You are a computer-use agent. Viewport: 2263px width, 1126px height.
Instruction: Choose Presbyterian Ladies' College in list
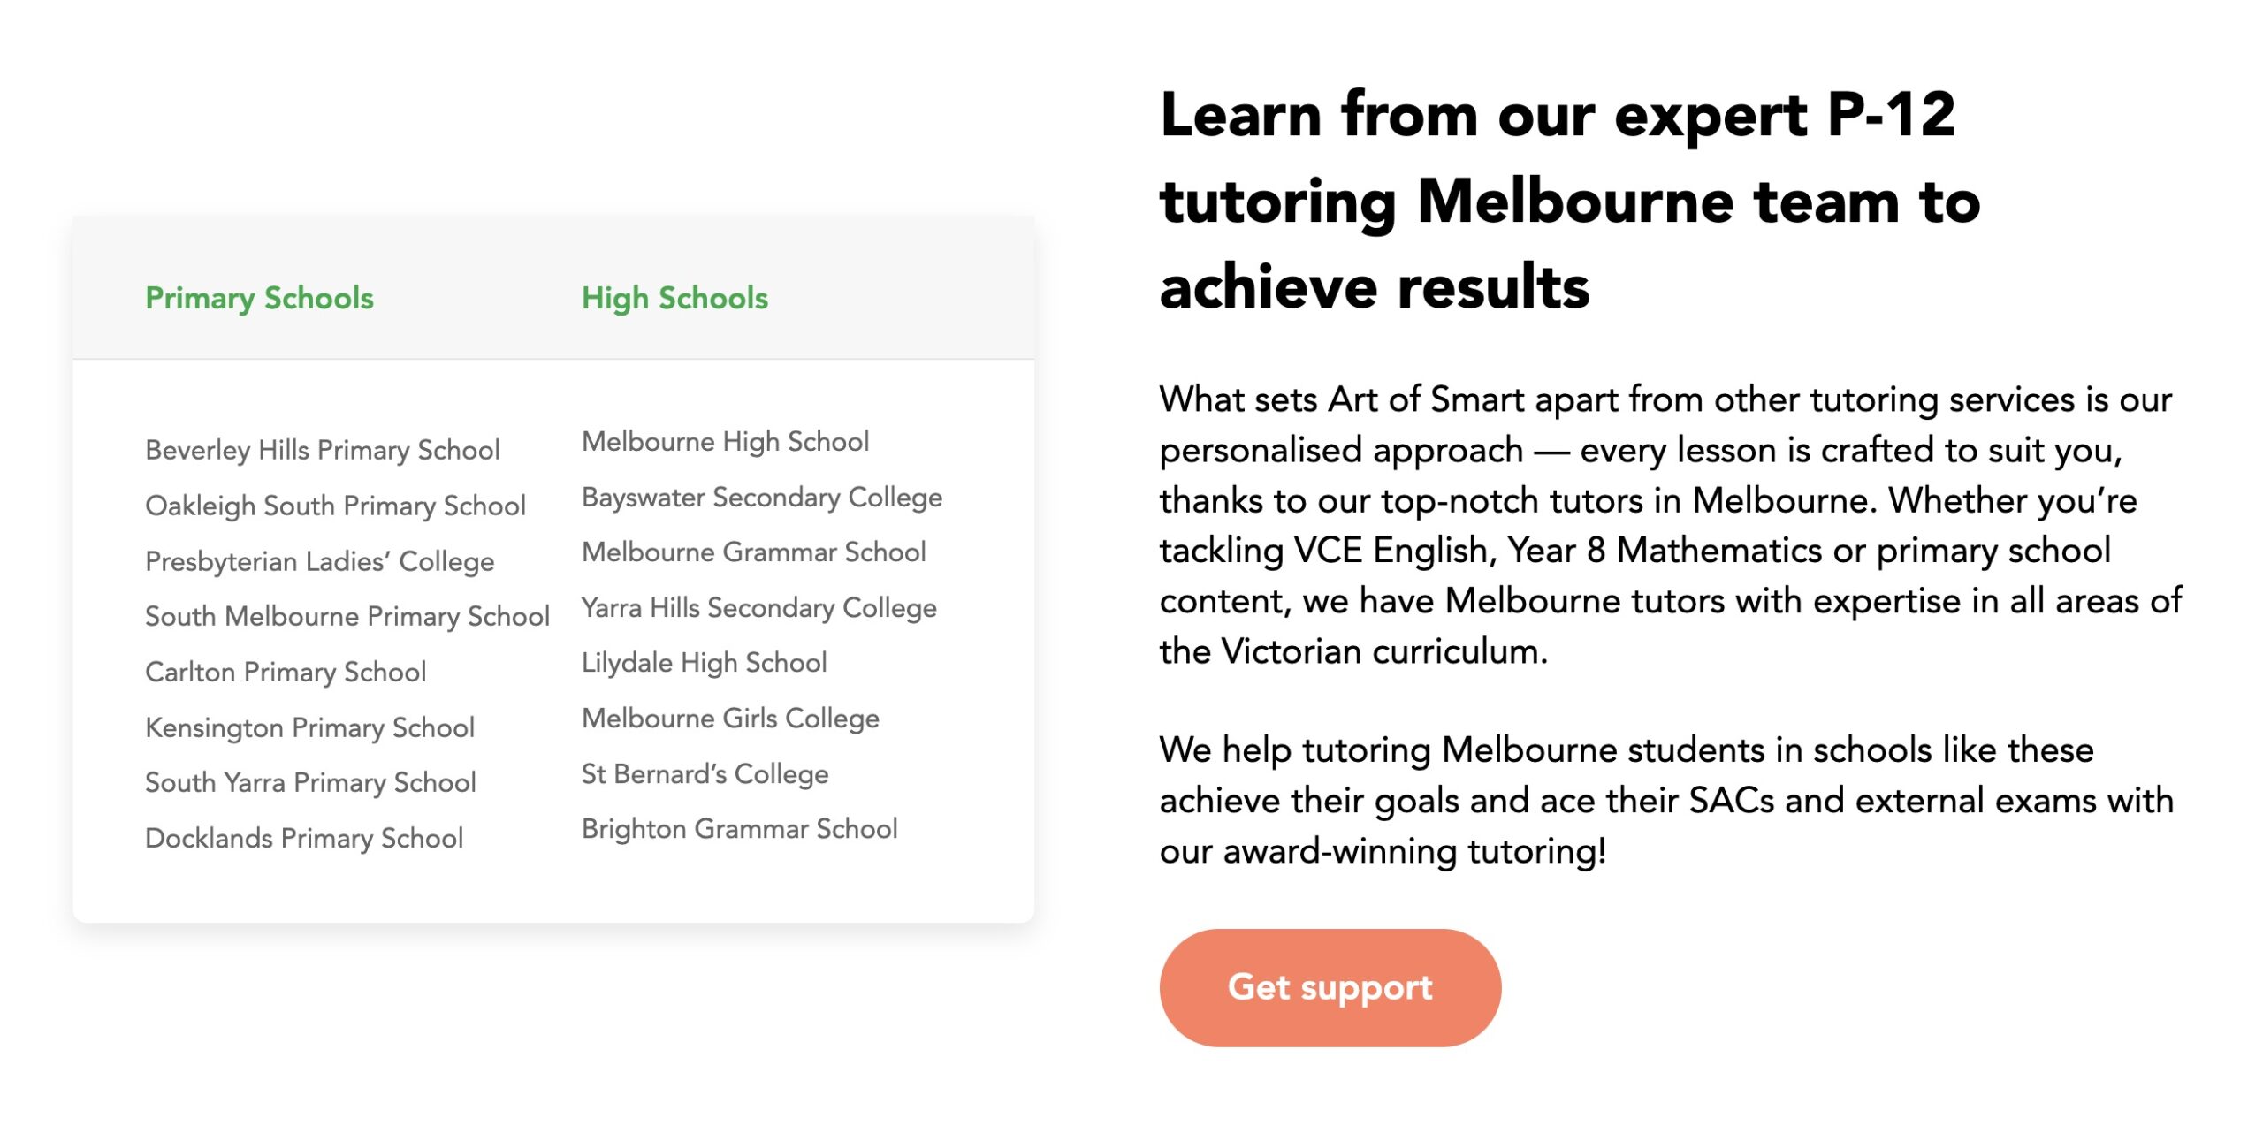[319, 561]
